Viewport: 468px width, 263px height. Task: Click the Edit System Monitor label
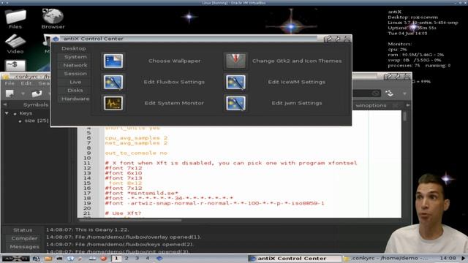pyautogui.click(x=174, y=103)
